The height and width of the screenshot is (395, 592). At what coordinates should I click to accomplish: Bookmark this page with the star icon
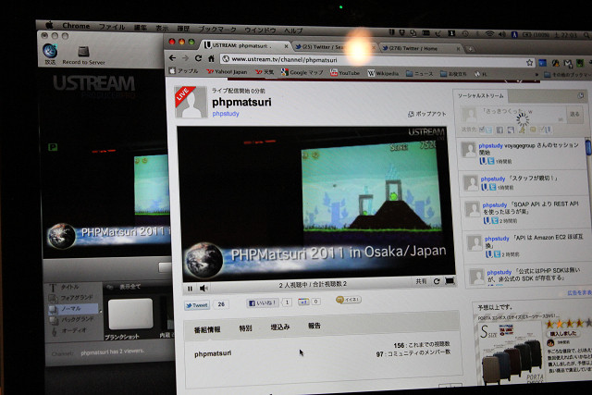coord(529,63)
